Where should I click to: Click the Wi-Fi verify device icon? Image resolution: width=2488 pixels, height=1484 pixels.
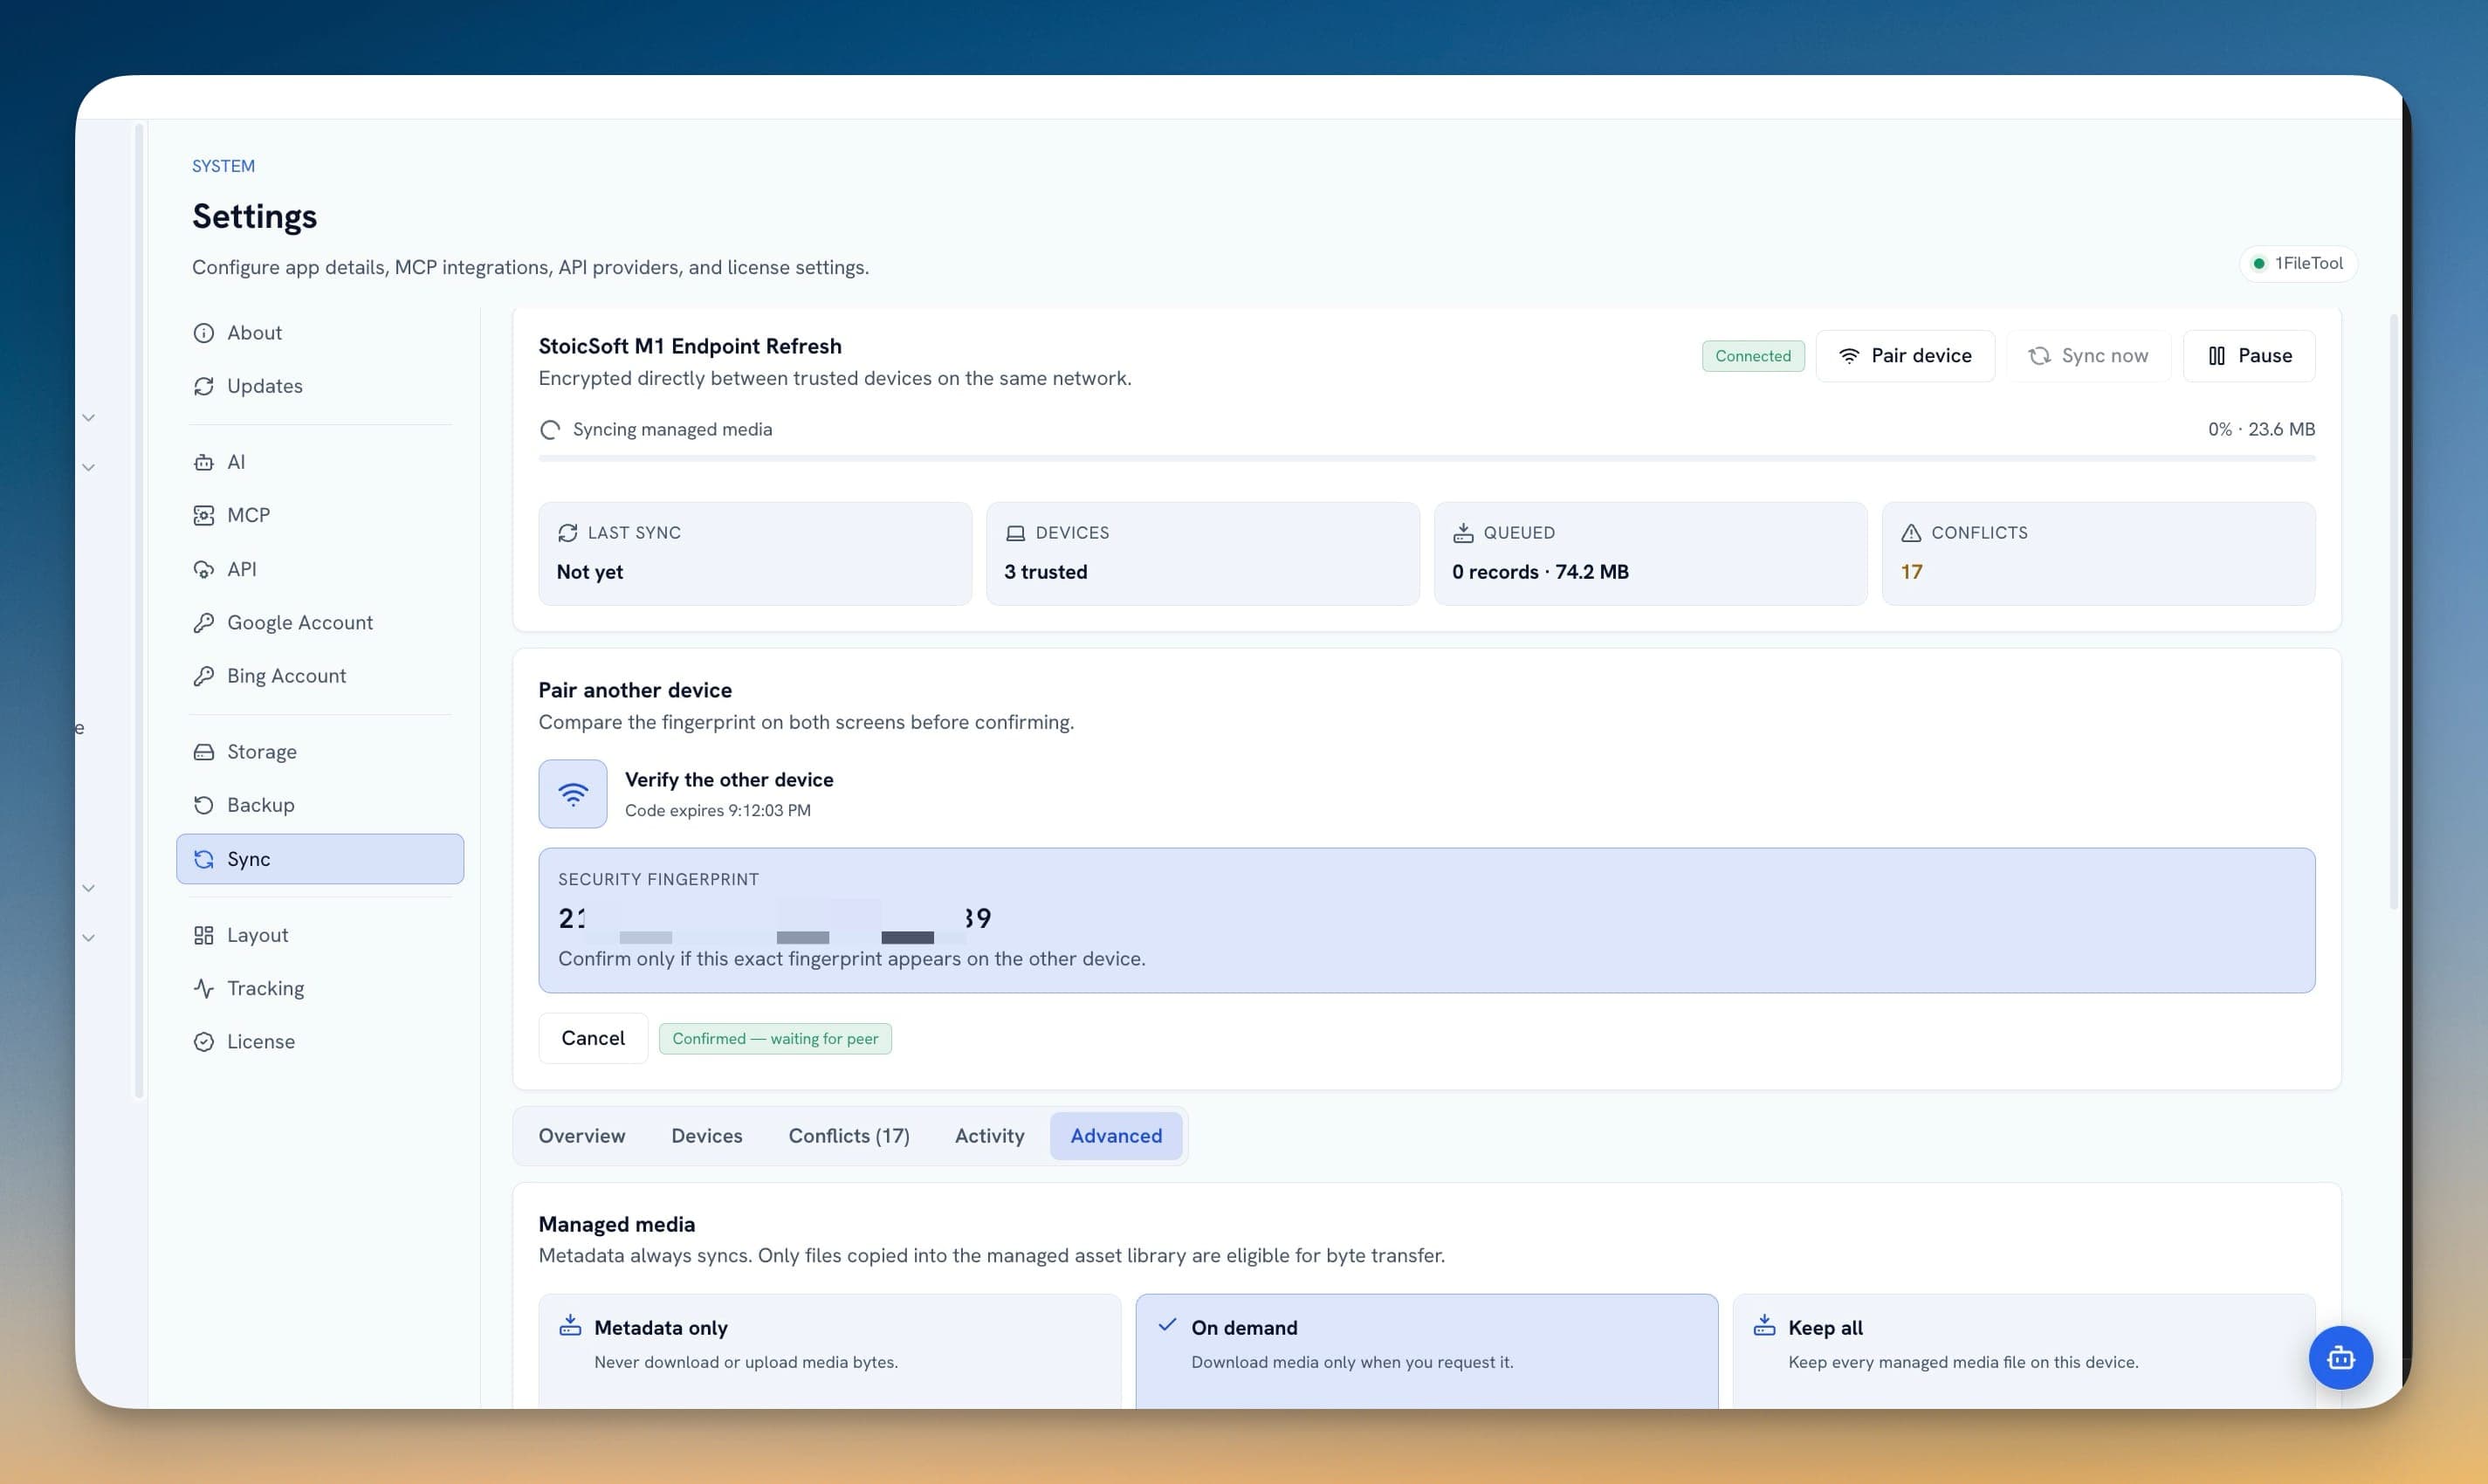tap(573, 794)
